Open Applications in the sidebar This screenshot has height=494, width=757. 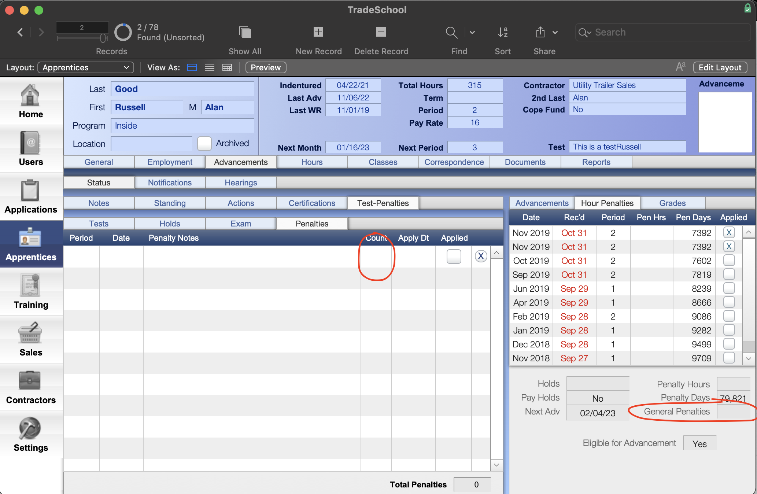31,196
